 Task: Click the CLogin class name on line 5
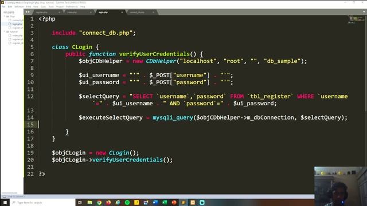point(82,47)
